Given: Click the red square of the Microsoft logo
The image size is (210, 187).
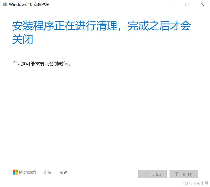Looking at the screenshot, I should click(14, 171).
